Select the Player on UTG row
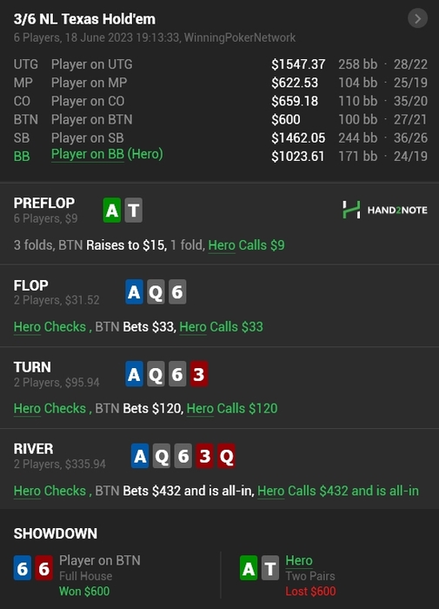The width and height of the screenshot is (439, 609). (221, 64)
